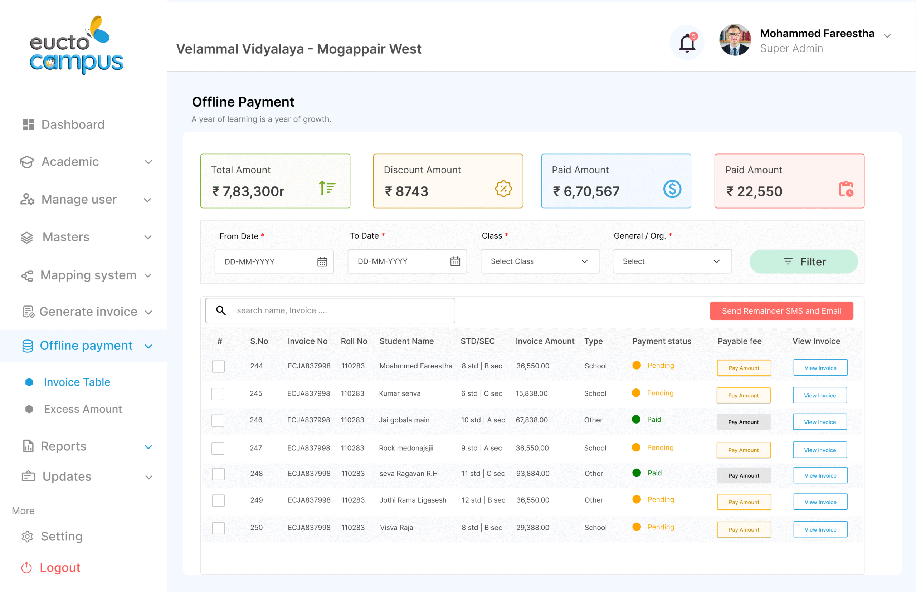Expand the Generate invoice chevron
This screenshot has width=916, height=592.
click(148, 312)
